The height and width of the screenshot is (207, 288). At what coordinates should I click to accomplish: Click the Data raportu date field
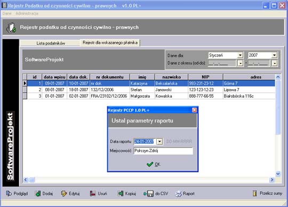pos(145,141)
